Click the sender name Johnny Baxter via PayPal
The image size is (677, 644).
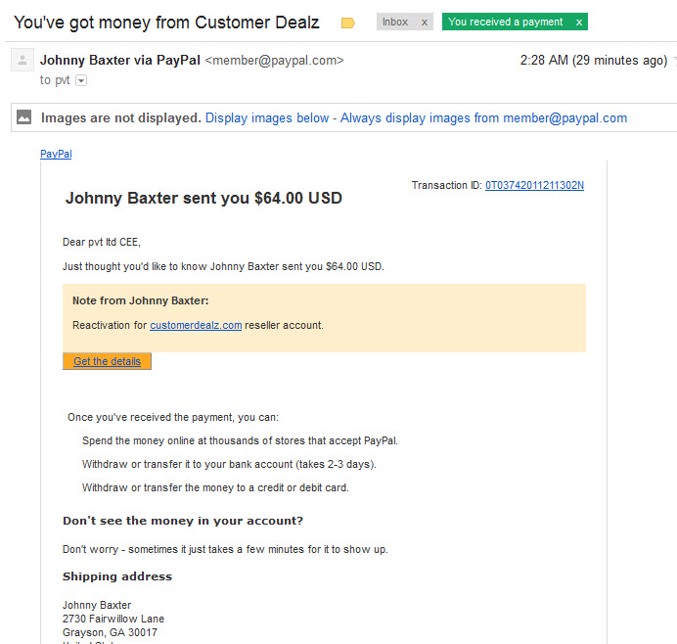click(120, 60)
